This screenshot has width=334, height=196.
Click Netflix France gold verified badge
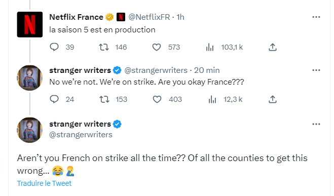pyautogui.click(x=109, y=17)
